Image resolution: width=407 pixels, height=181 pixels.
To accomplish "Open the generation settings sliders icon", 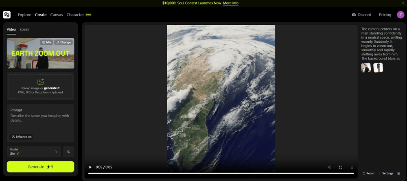I will (68, 152).
